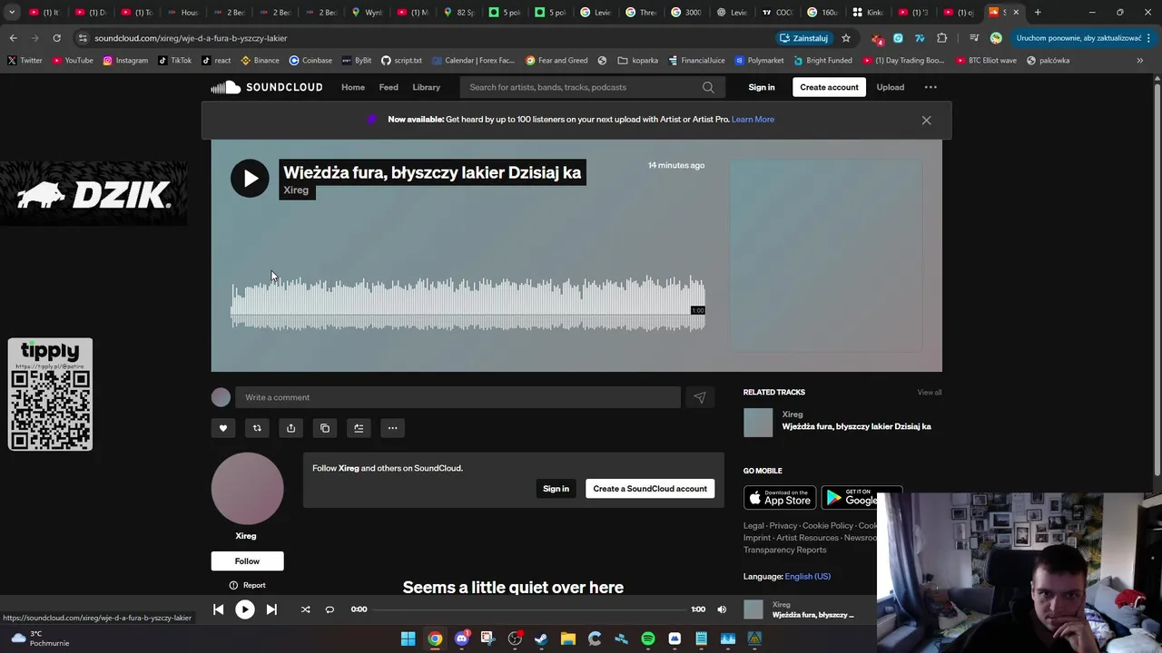This screenshot has width=1162, height=653.
Task: Go to the Home tab
Action: pyautogui.click(x=353, y=87)
